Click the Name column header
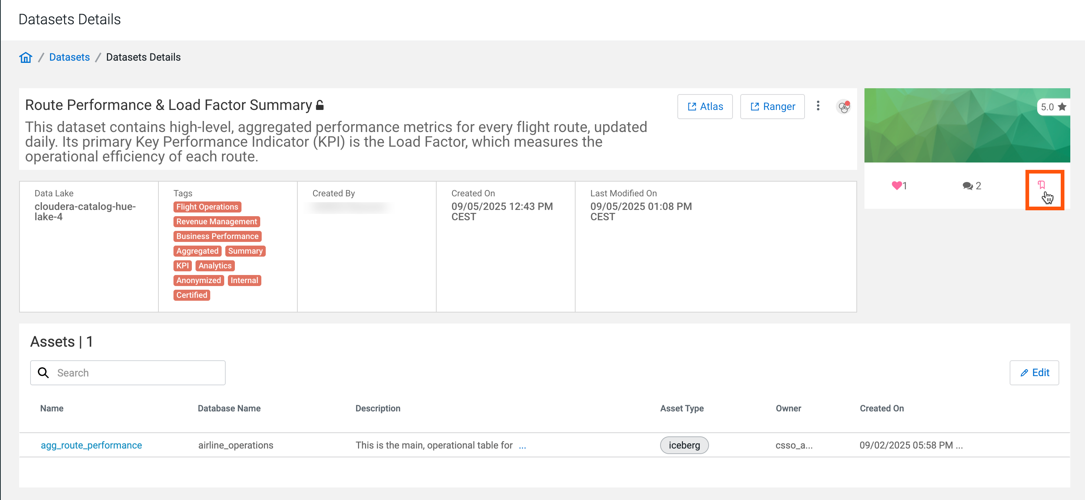This screenshot has width=1085, height=500. (x=52, y=408)
